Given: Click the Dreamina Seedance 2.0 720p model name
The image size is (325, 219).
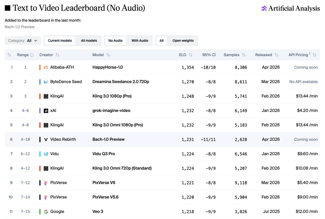Looking at the screenshot, I should (121, 82).
